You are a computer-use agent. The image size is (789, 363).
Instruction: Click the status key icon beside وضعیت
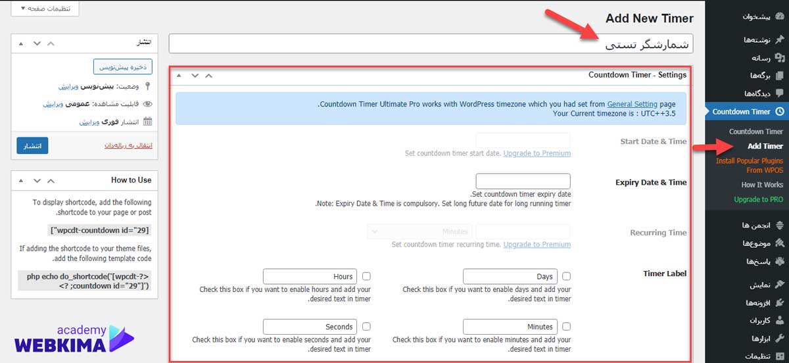(x=148, y=86)
